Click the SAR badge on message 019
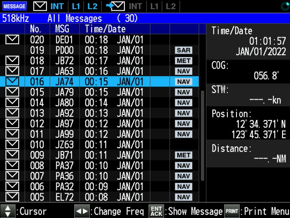The width and height of the screenshot is (290, 218). [183, 50]
